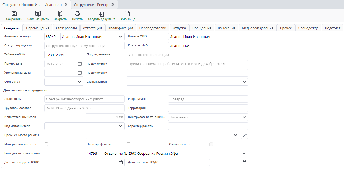
Task: Click the Сохр. Закрыть toolbar icon
Action: [x=38, y=14]
